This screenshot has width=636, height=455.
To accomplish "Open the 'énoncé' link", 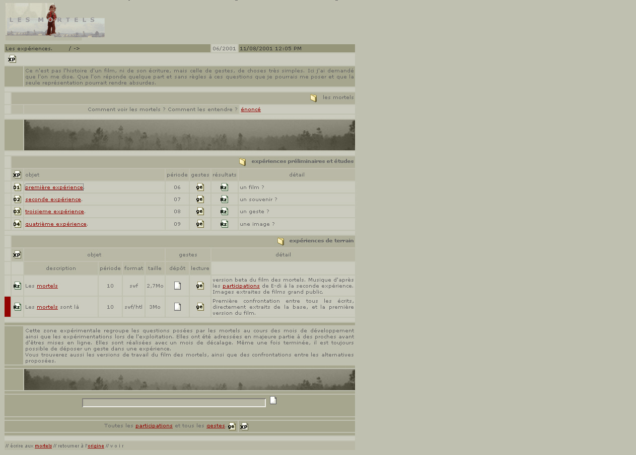I will coord(250,110).
